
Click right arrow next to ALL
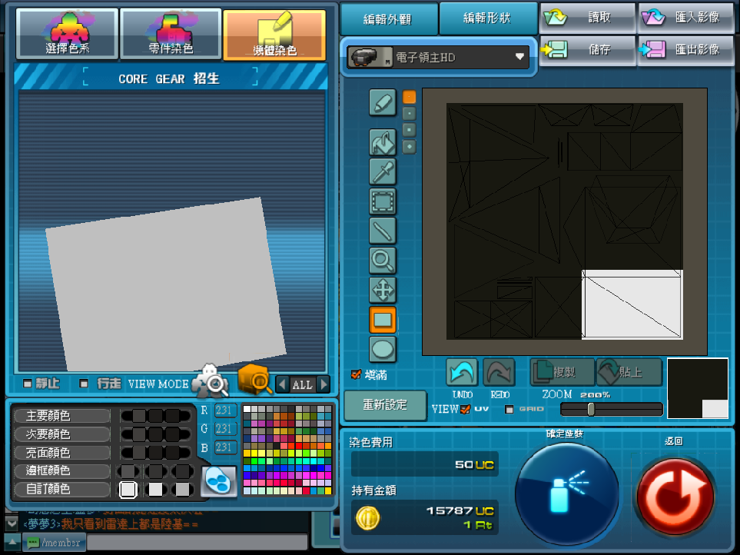[x=324, y=384]
